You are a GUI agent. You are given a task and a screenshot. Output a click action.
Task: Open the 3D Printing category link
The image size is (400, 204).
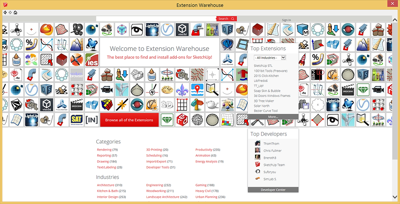click(154, 149)
